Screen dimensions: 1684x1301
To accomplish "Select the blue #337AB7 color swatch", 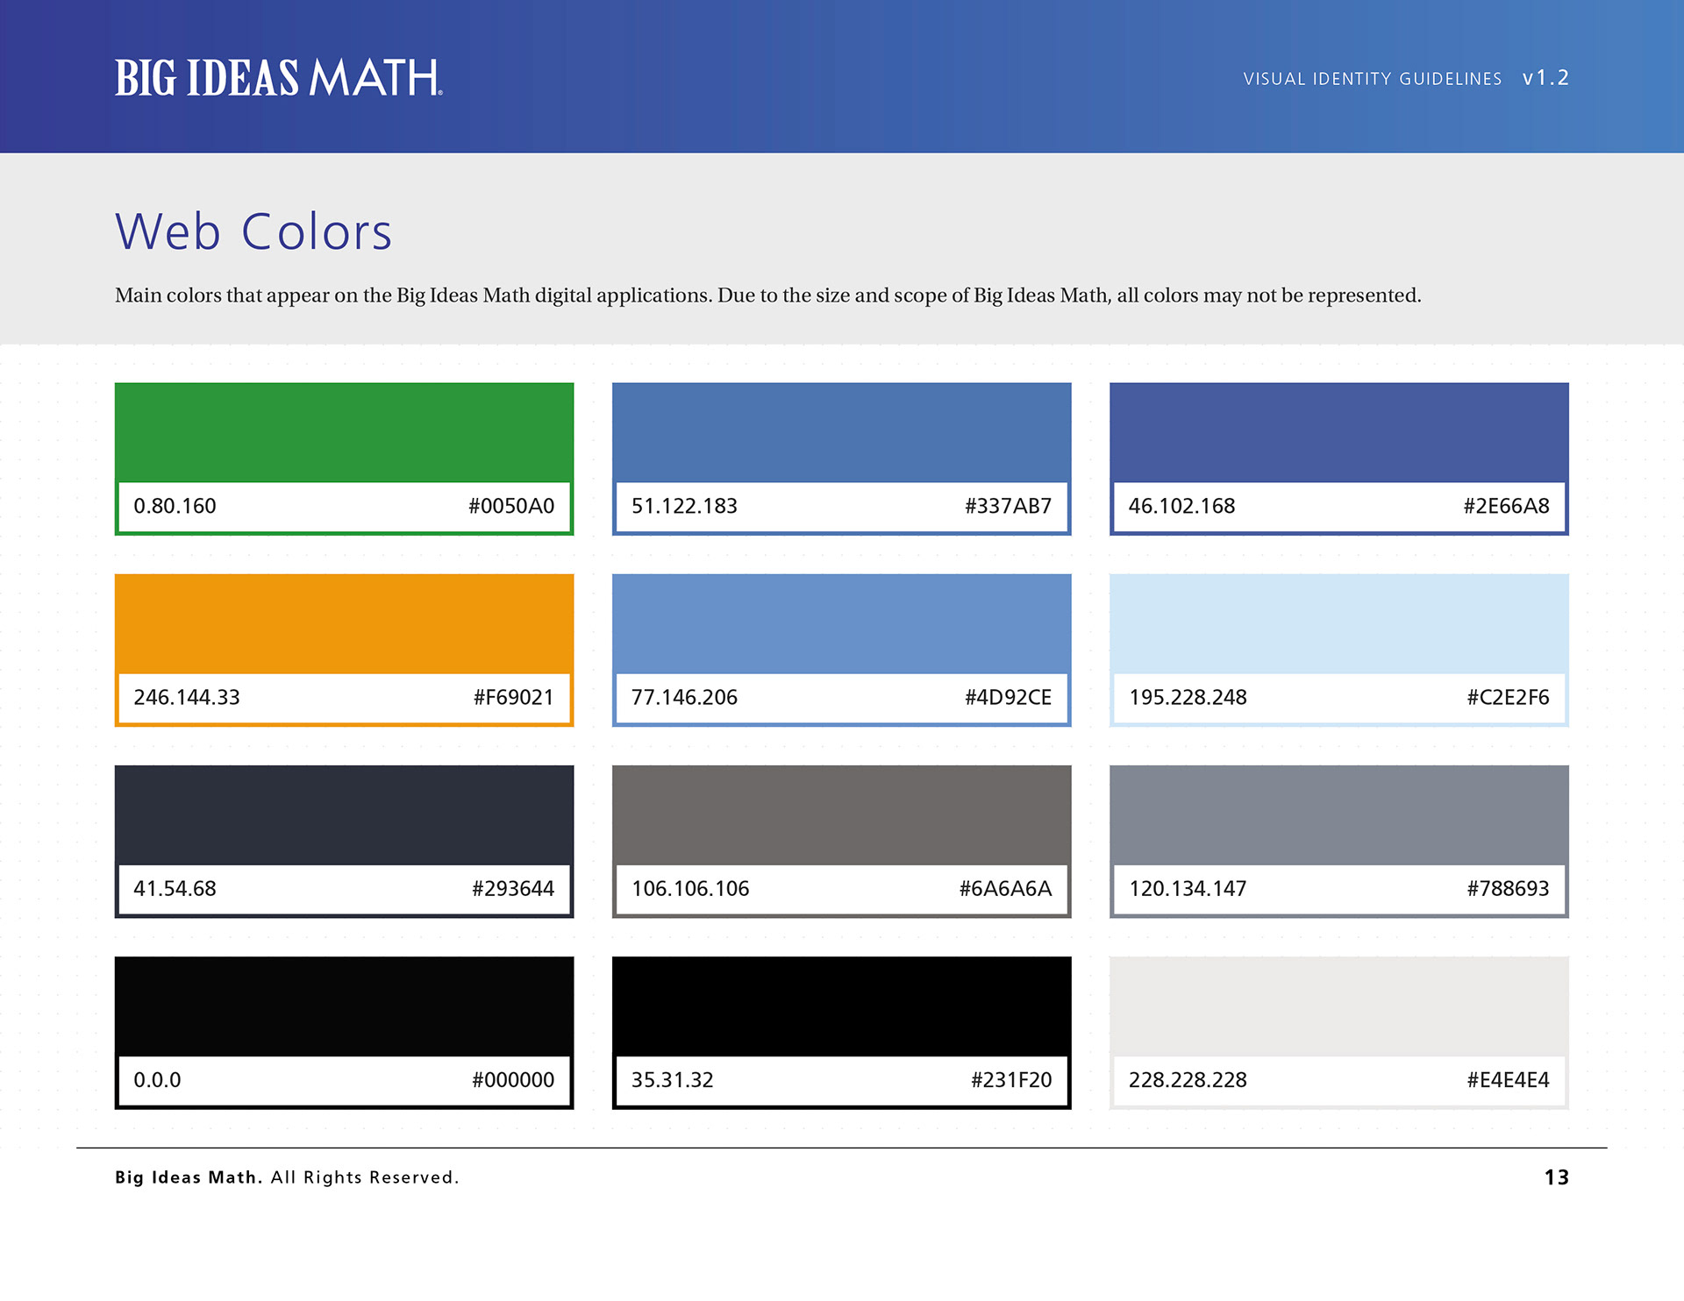I will coord(841,432).
